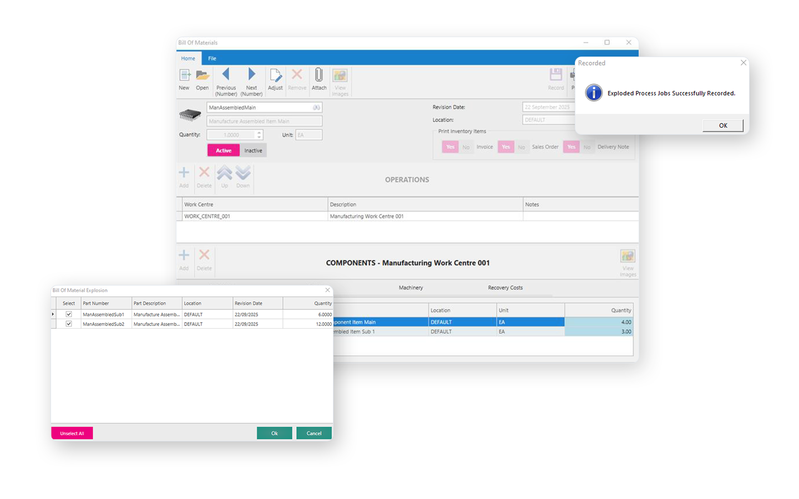Click the Attach paperclip icon
This screenshot has width=799, height=499.
(x=319, y=75)
